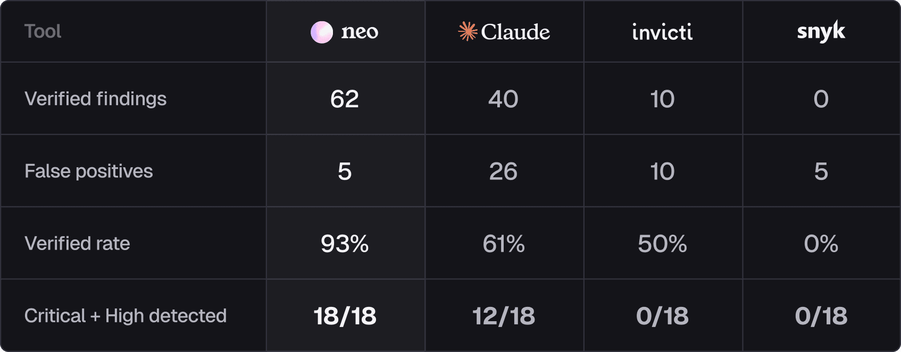Viewport: 901px width, 352px height.
Task: Click Claude's 61% verified rate
Action: [503, 244]
